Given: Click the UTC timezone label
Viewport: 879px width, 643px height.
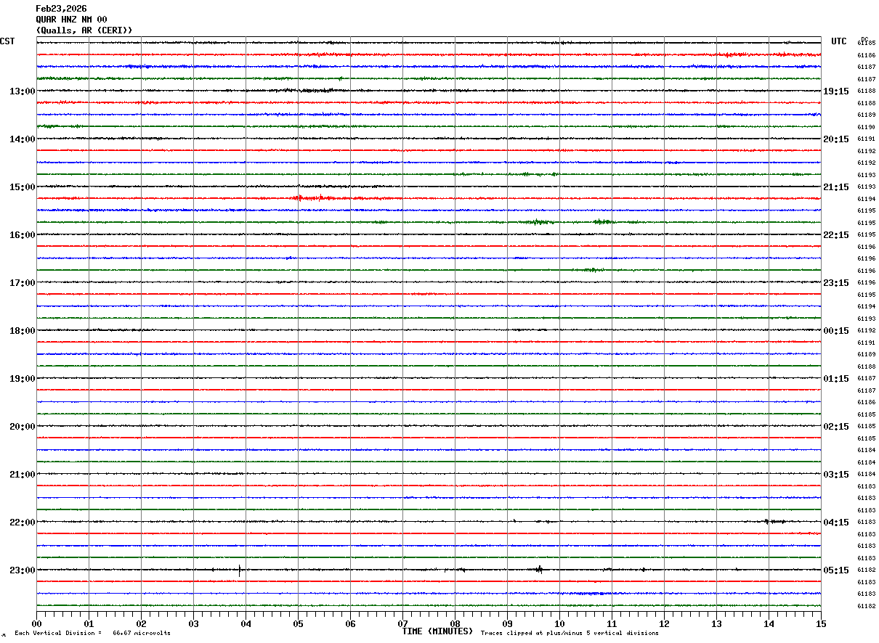Looking at the screenshot, I should (839, 41).
